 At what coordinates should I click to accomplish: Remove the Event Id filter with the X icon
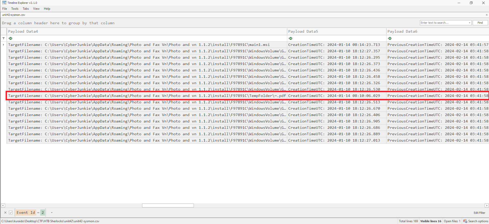coord(5,213)
